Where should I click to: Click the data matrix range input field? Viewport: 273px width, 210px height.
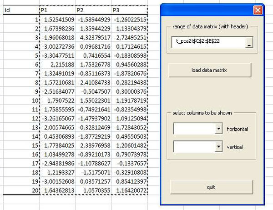pos(208,42)
